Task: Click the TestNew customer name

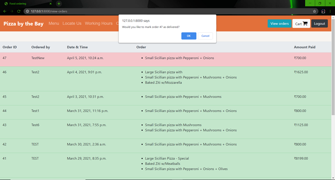Action: (x=38, y=58)
